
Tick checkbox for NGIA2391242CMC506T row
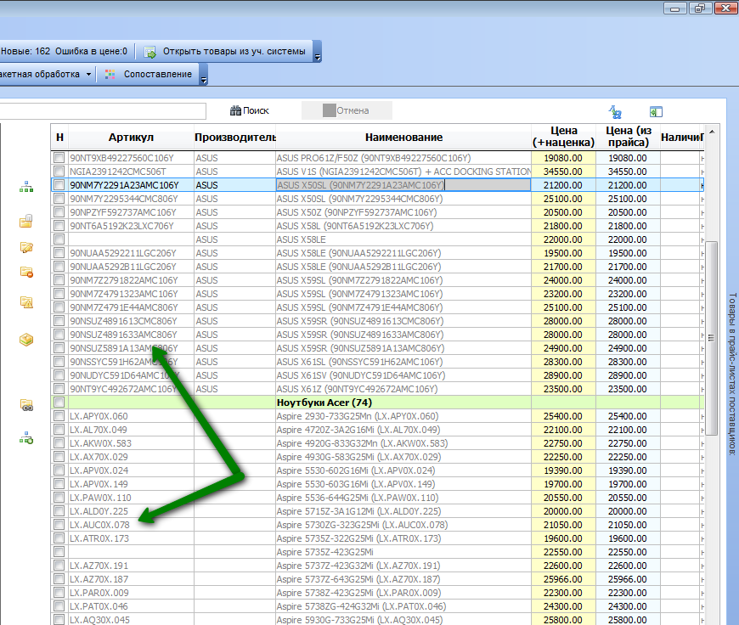point(59,171)
